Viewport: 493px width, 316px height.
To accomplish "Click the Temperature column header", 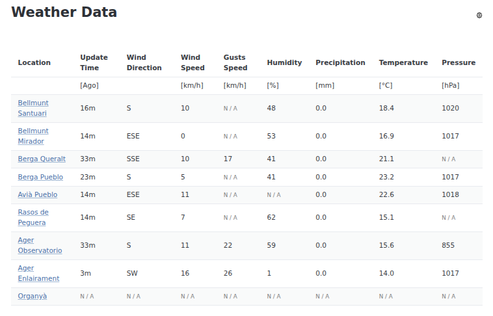I will pos(403,62).
